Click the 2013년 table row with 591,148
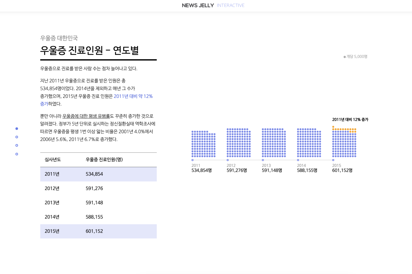This screenshot has height=274, width=412. tap(98, 203)
